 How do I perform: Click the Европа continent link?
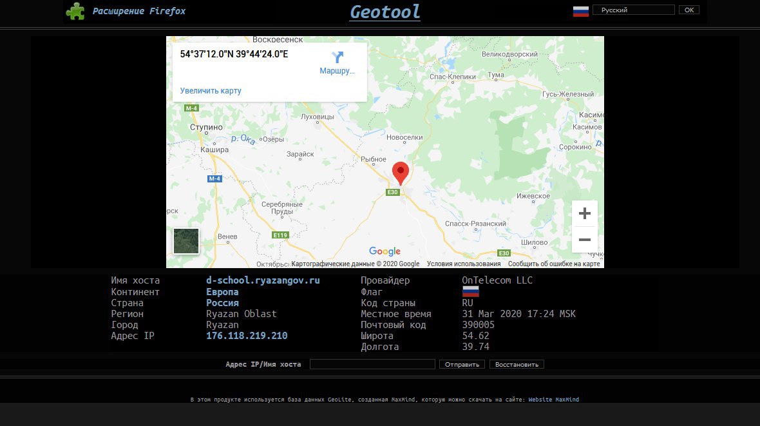pos(222,291)
